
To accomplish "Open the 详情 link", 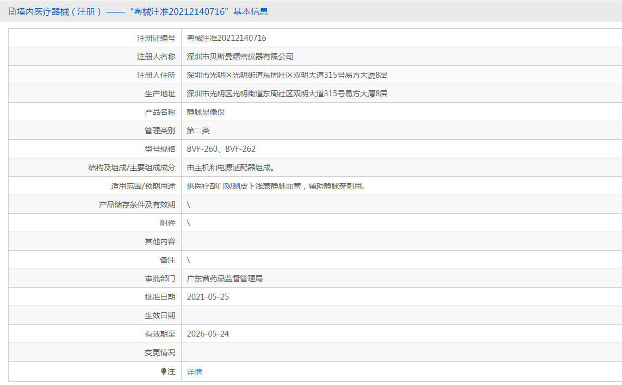I will click(195, 372).
